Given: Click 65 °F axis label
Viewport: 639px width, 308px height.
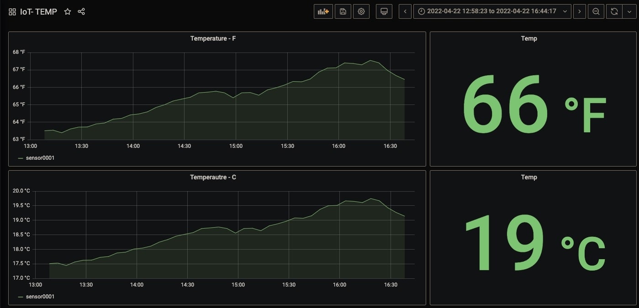Looking at the screenshot, I should 19,104.
